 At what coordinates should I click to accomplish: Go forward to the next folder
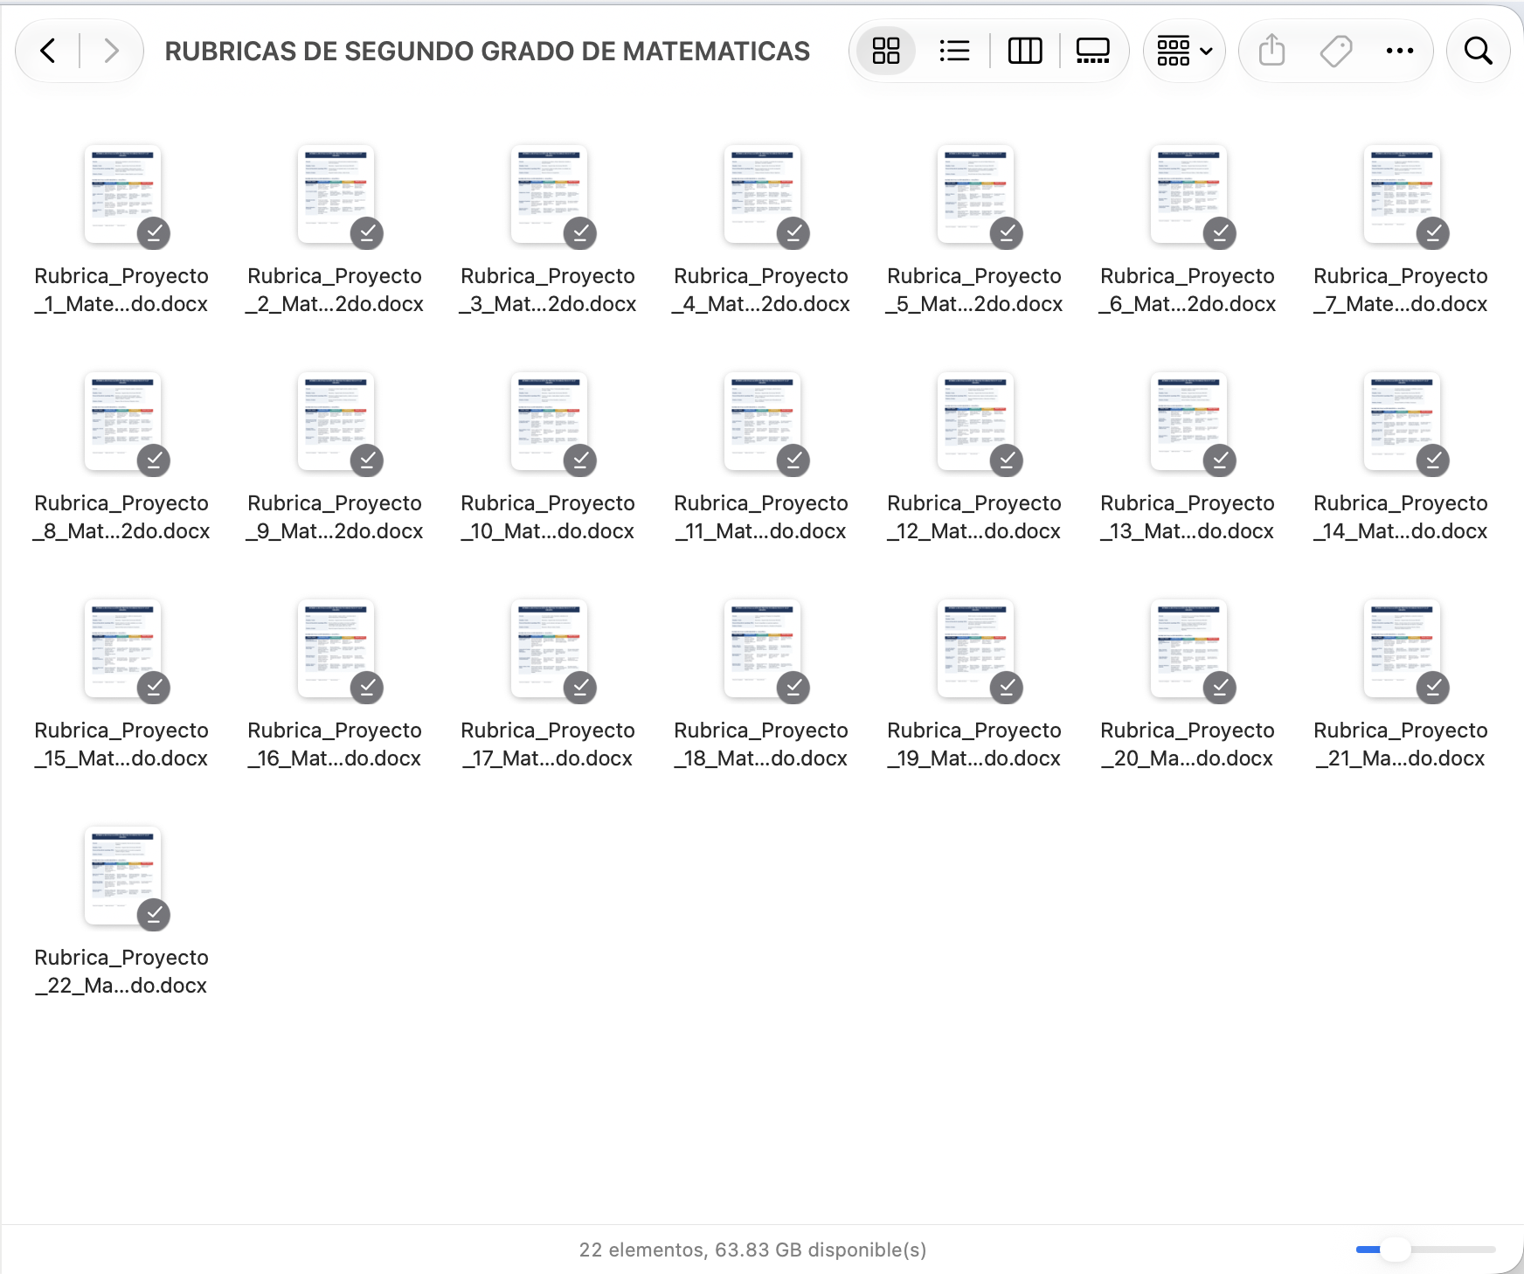[111, 51]
